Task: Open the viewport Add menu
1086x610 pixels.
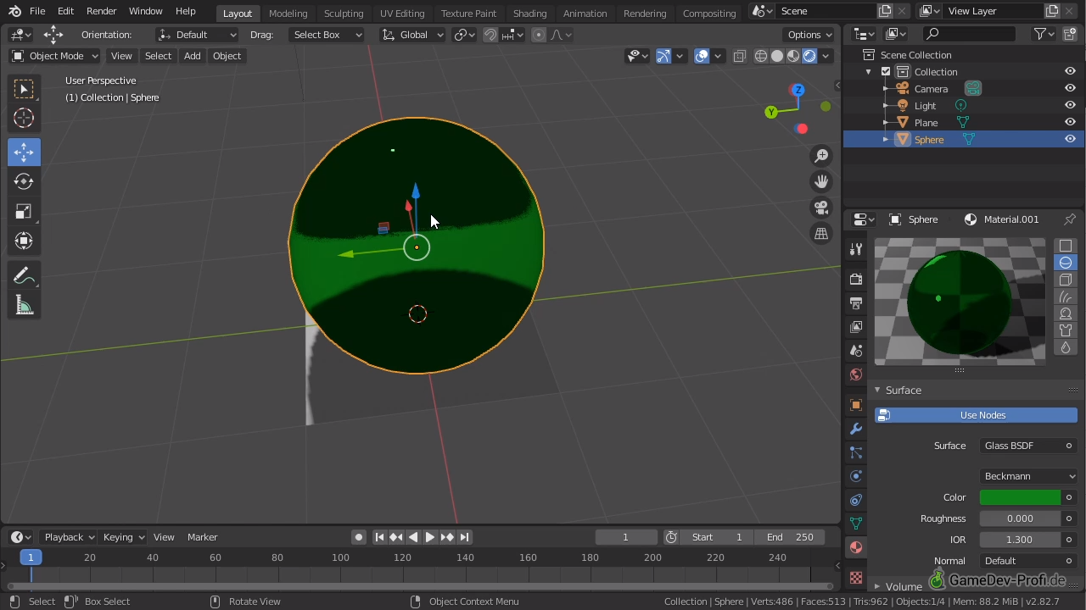Action: [192, 56]
